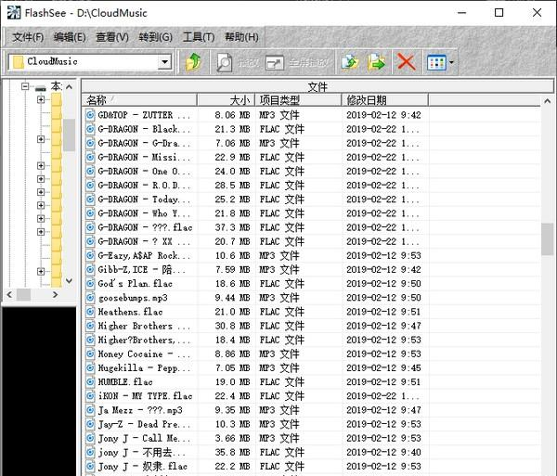557x476 pixels.
Task: Select file God's Plan.flac
Action: point(135,284)
